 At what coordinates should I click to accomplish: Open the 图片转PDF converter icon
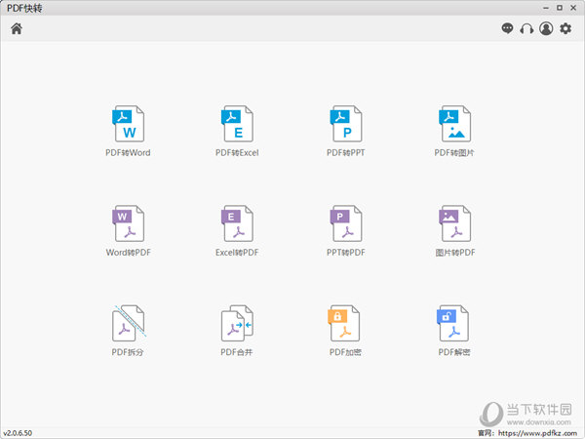[454, 223]
